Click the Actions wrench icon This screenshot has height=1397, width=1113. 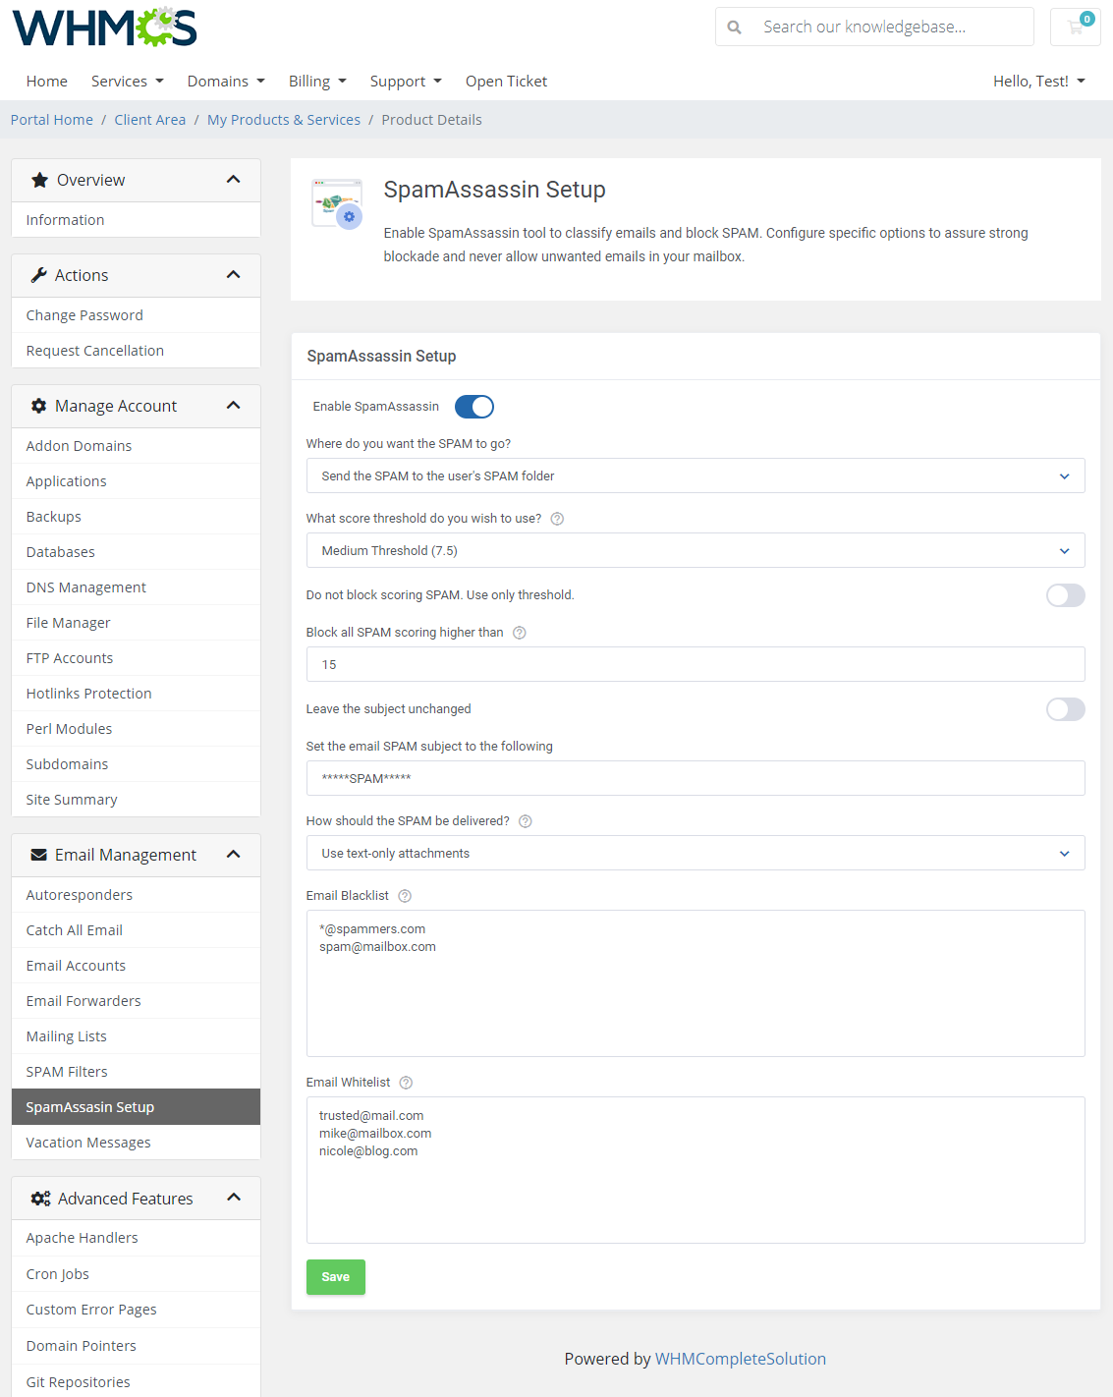39,275
